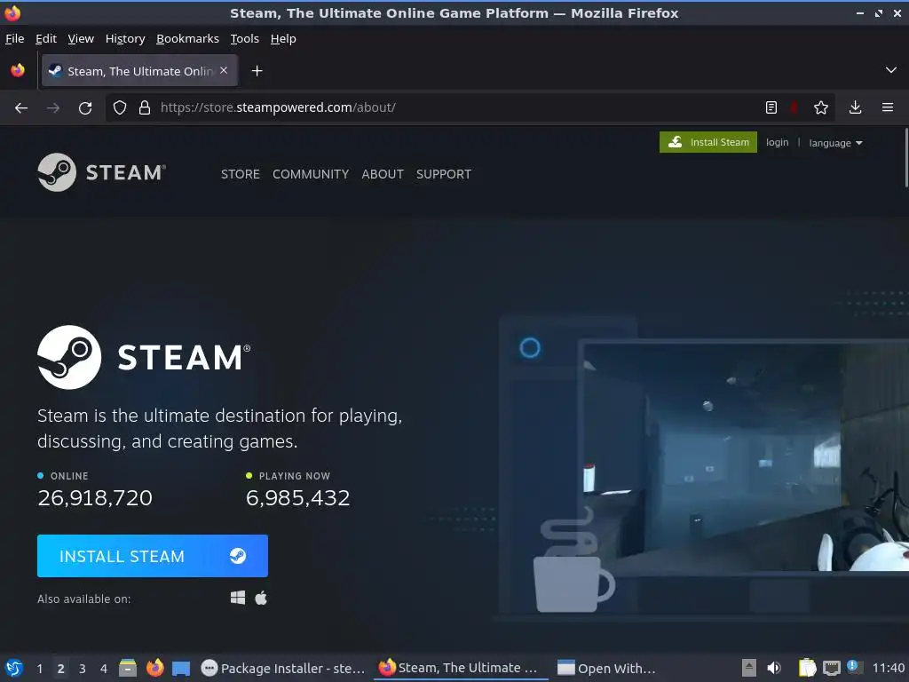Select the Steam browser tab
This screenshot has width=909, height=682.
pos(139,71)
